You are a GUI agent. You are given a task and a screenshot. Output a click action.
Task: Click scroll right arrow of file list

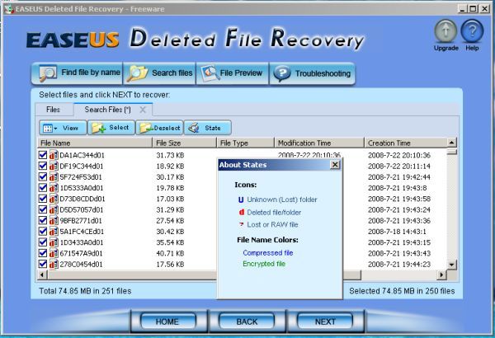441,275
